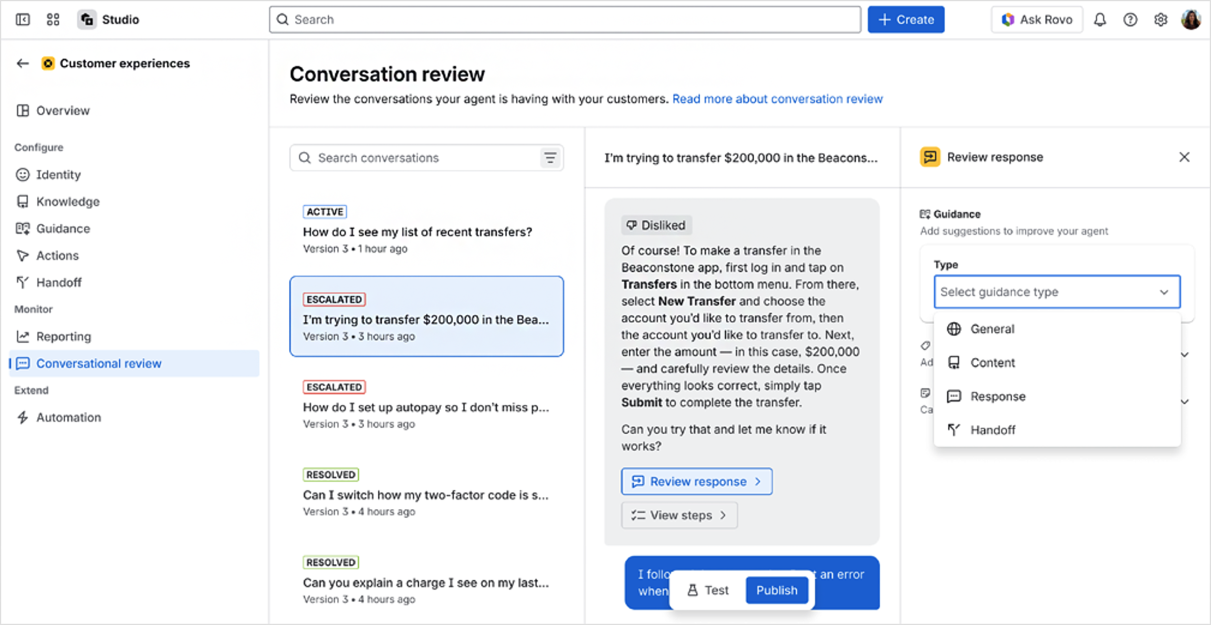Screen dimensions: 1211x625
Task: Select the Response guidance type option
Action: pyautogui.click(x=998, y=396)
